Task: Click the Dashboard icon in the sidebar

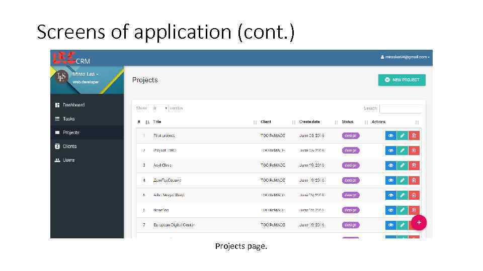Action: coord(57,105)
